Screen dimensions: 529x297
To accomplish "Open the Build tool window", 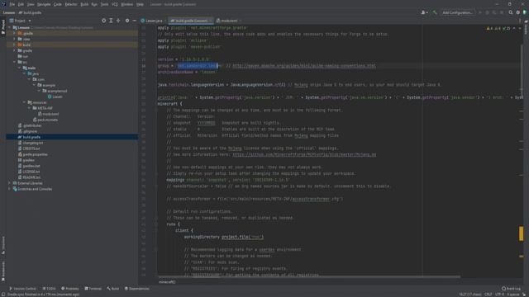I will pos(113,289).
